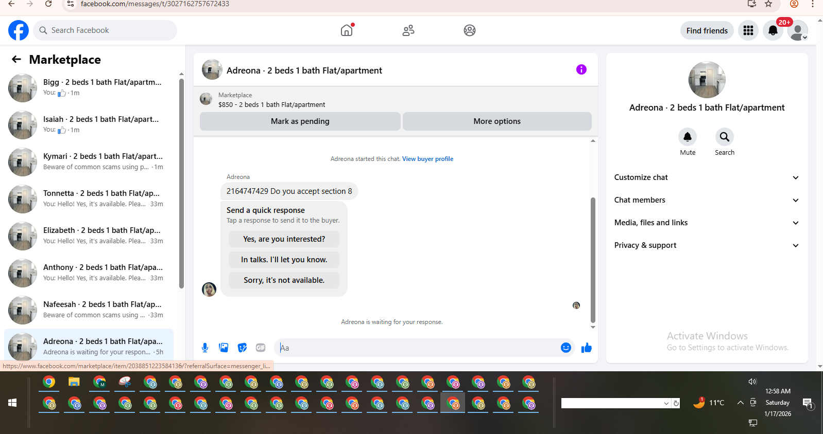The height and width of the screenshot is (434, 823).
Task: Send quick response Sorry, it's not available.
Action: (284, 280)
